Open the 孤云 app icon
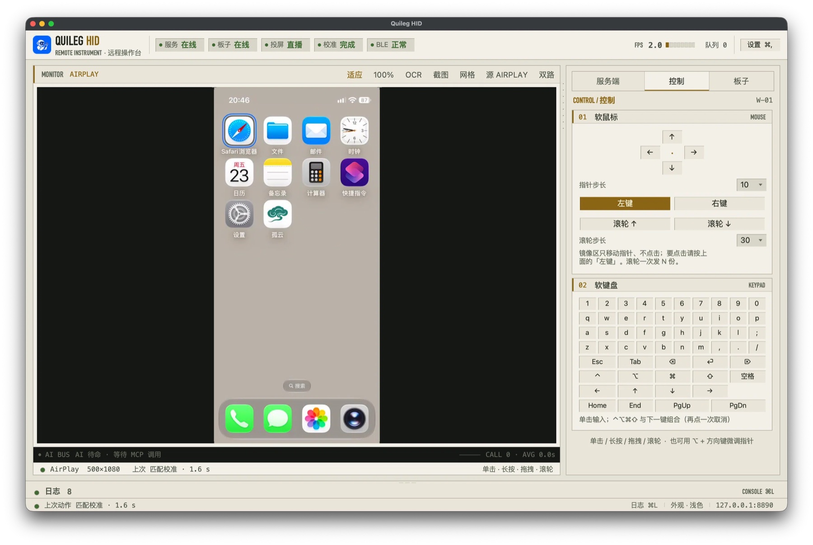The image size is (813, 545). point(277,214)
